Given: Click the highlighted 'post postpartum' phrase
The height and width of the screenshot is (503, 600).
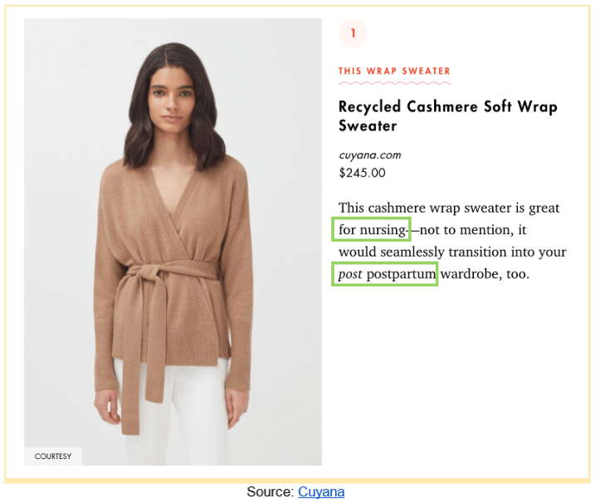Looking at the screenshot, I should 384,274.
